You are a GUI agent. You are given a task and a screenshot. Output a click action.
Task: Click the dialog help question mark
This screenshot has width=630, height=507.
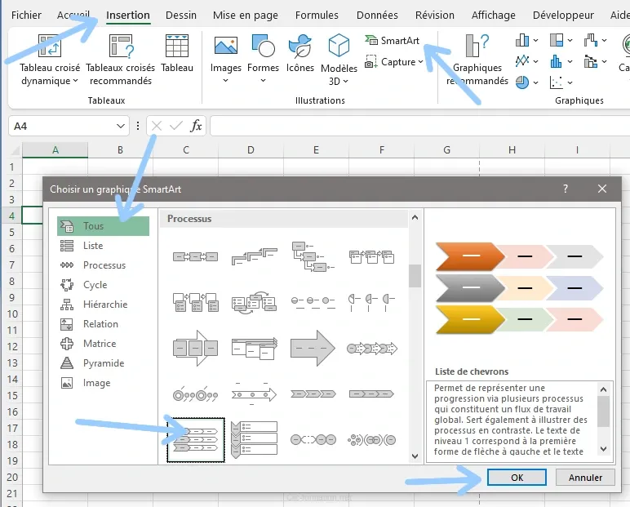(x=566, y=189)
